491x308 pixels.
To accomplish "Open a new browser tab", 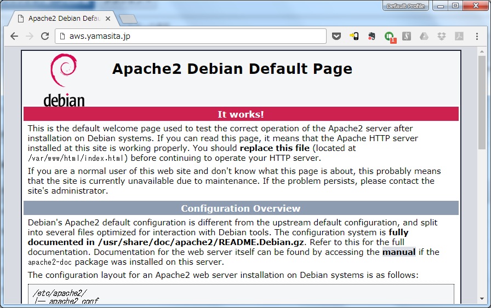I will pos(128,19).
